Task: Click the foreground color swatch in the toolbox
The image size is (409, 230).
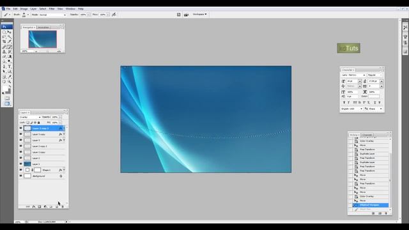Action: click(x=4, y=89)
